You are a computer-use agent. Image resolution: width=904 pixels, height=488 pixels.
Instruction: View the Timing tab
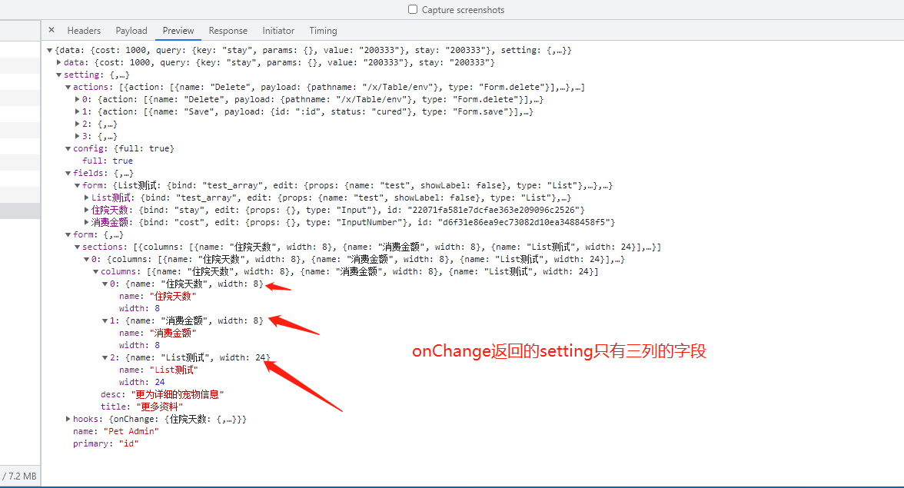coord(322,30)
